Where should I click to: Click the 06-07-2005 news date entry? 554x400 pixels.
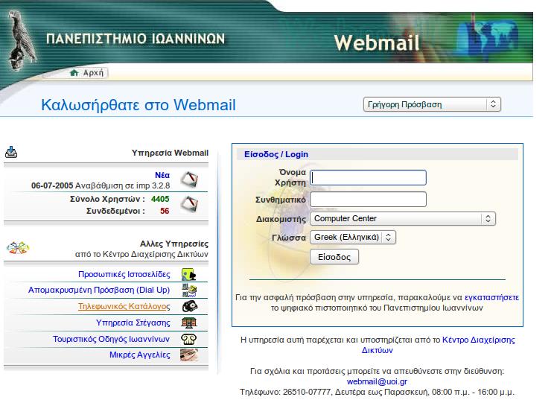click(x=101, y=186)
